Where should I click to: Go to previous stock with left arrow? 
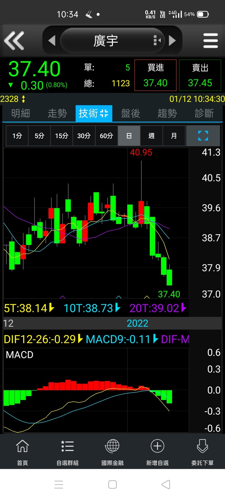[52, 41]
